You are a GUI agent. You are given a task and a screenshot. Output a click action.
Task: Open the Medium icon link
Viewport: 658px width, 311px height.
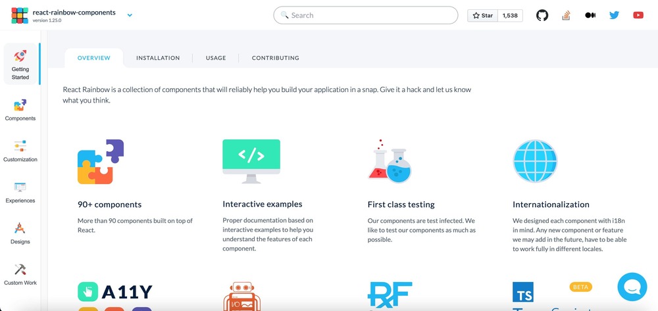tap(590, 15)
